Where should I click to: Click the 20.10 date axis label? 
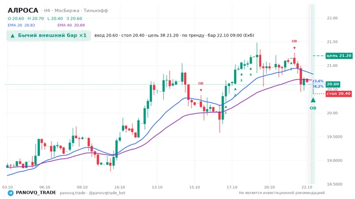point(269,187)
